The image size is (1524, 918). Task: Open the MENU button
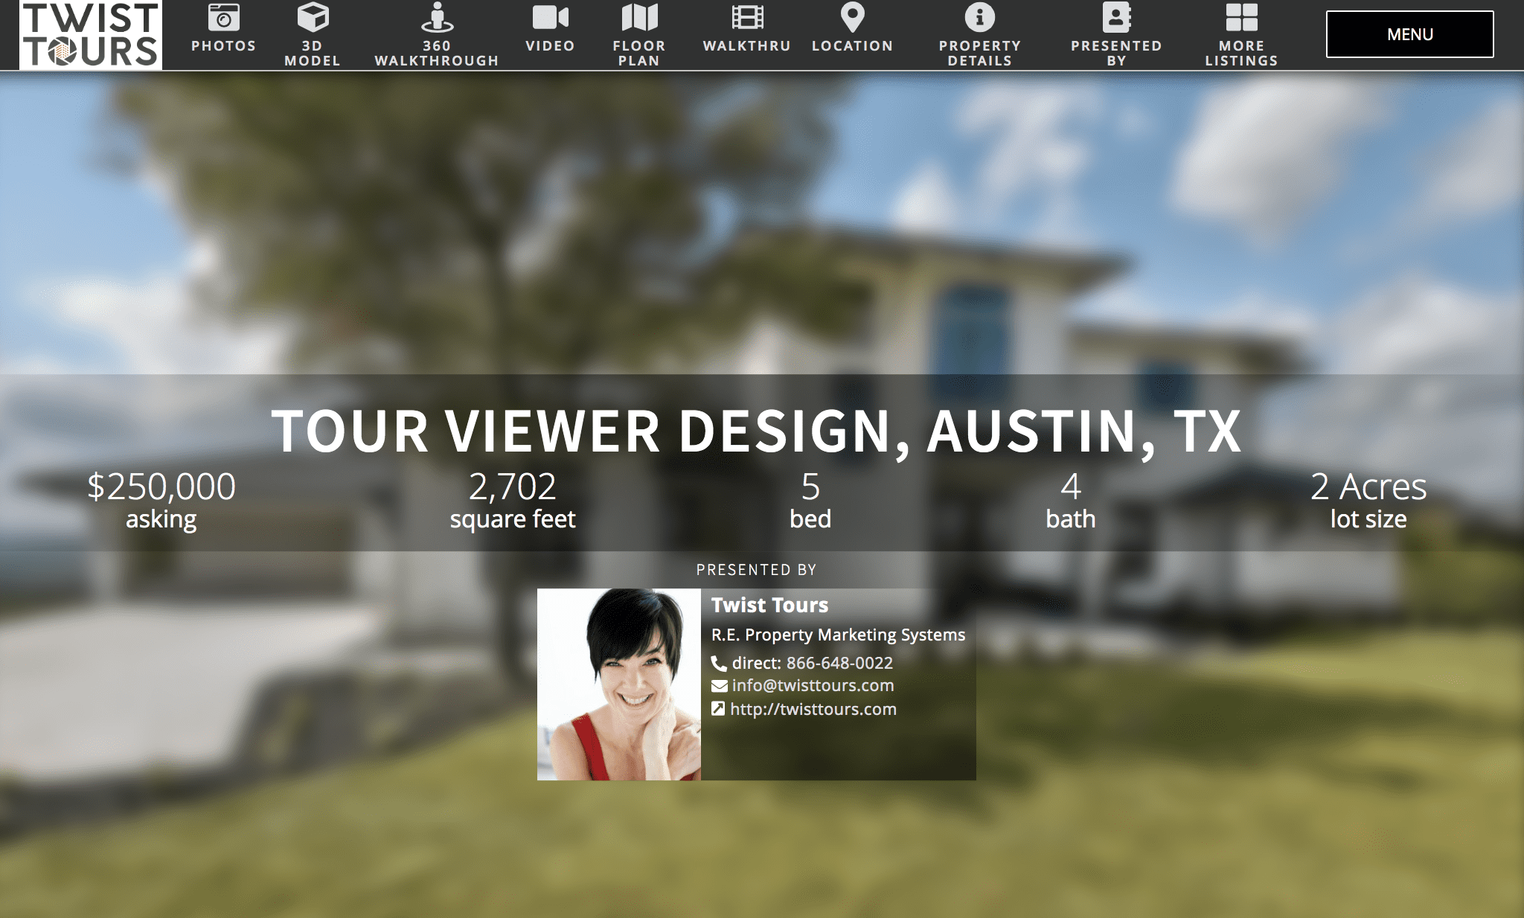[x=1409, y=34]
